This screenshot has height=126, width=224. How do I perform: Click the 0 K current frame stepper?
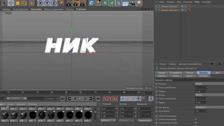(152, 93)
